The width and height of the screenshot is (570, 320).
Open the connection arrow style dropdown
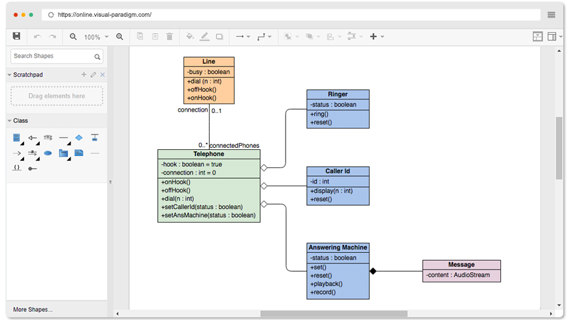pyautogui.click(x=243, y=36)
